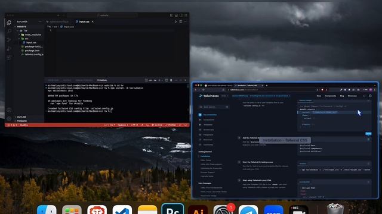Open Components link in Tailwind header
The width and height of the screenshot is (382, 214).
[330, 96]
